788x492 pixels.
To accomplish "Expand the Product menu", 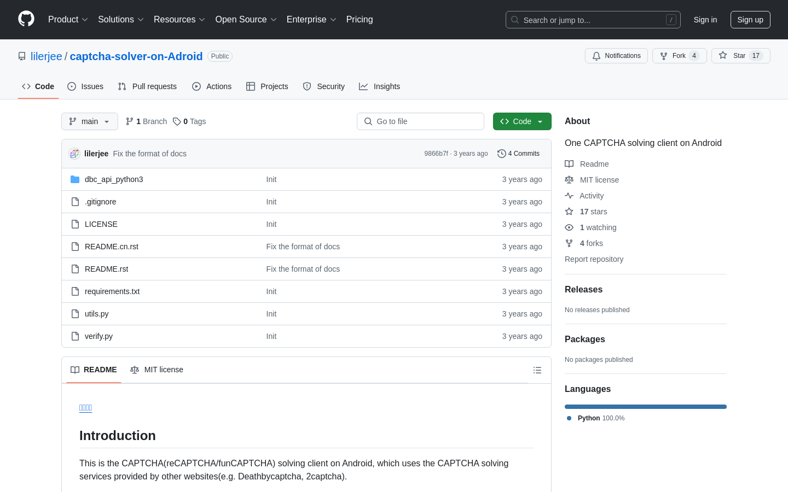I will 68,19.
